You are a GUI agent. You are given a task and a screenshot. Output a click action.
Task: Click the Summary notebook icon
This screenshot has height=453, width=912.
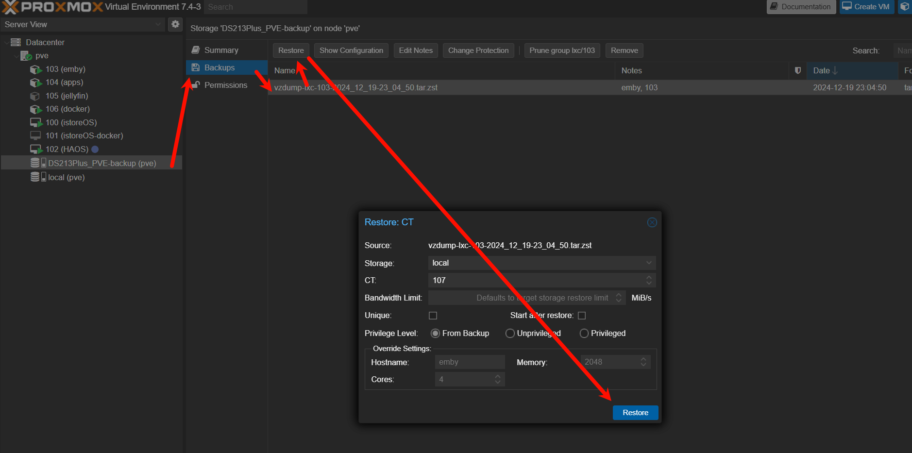196,50
